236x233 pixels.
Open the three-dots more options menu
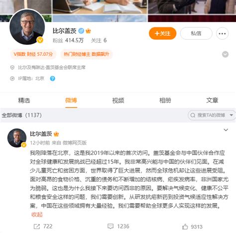click(x=222, y=33)
